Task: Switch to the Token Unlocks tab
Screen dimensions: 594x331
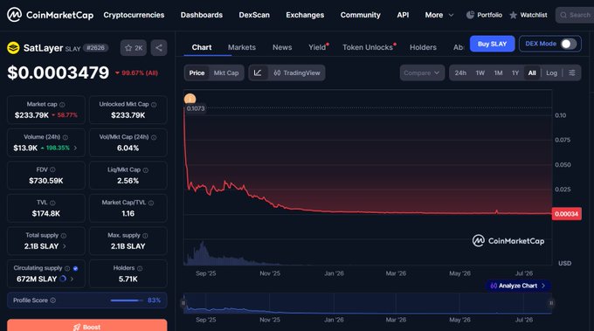Action: click(x=368, y=47)
